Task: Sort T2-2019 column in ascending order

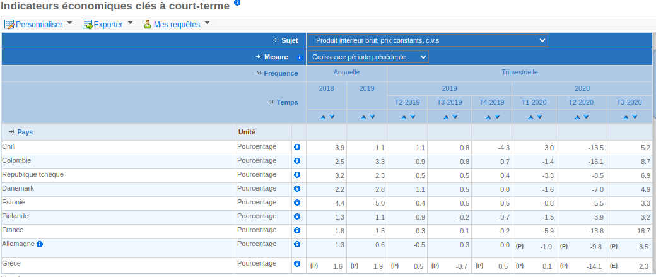Action: tap(404, 117)
